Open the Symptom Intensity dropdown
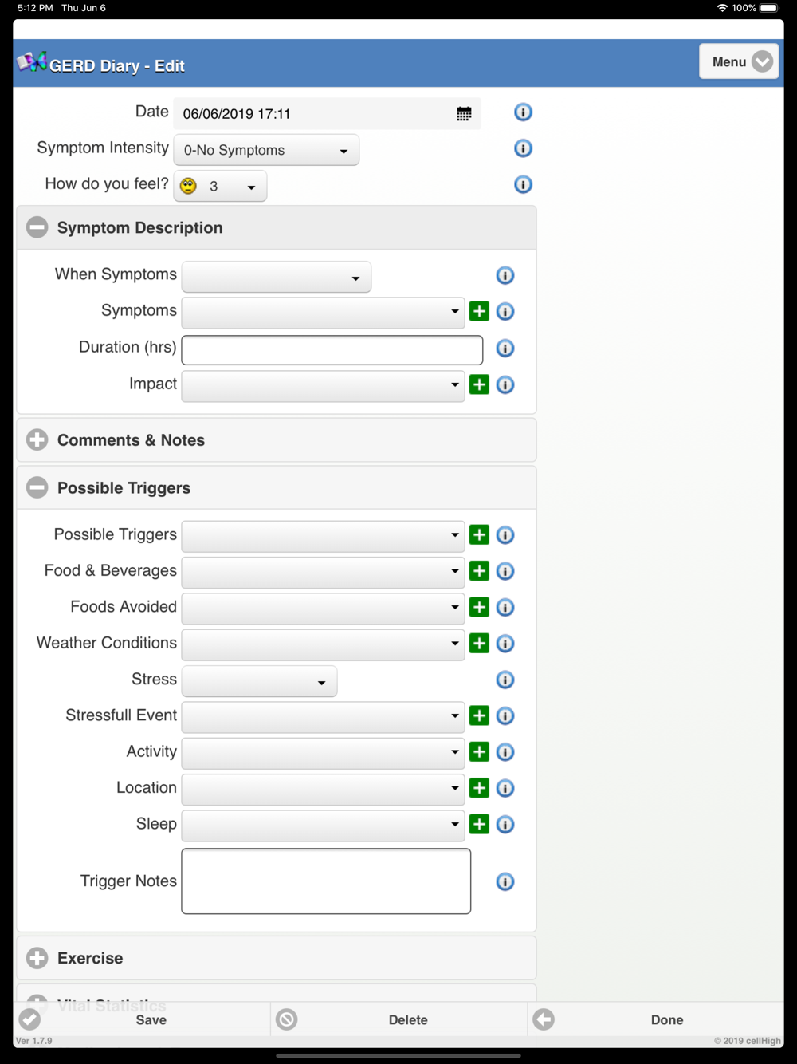797x1064 pixels. [266, 150]
